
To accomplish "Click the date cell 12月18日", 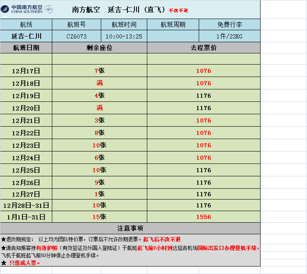I will pos(26,83).
